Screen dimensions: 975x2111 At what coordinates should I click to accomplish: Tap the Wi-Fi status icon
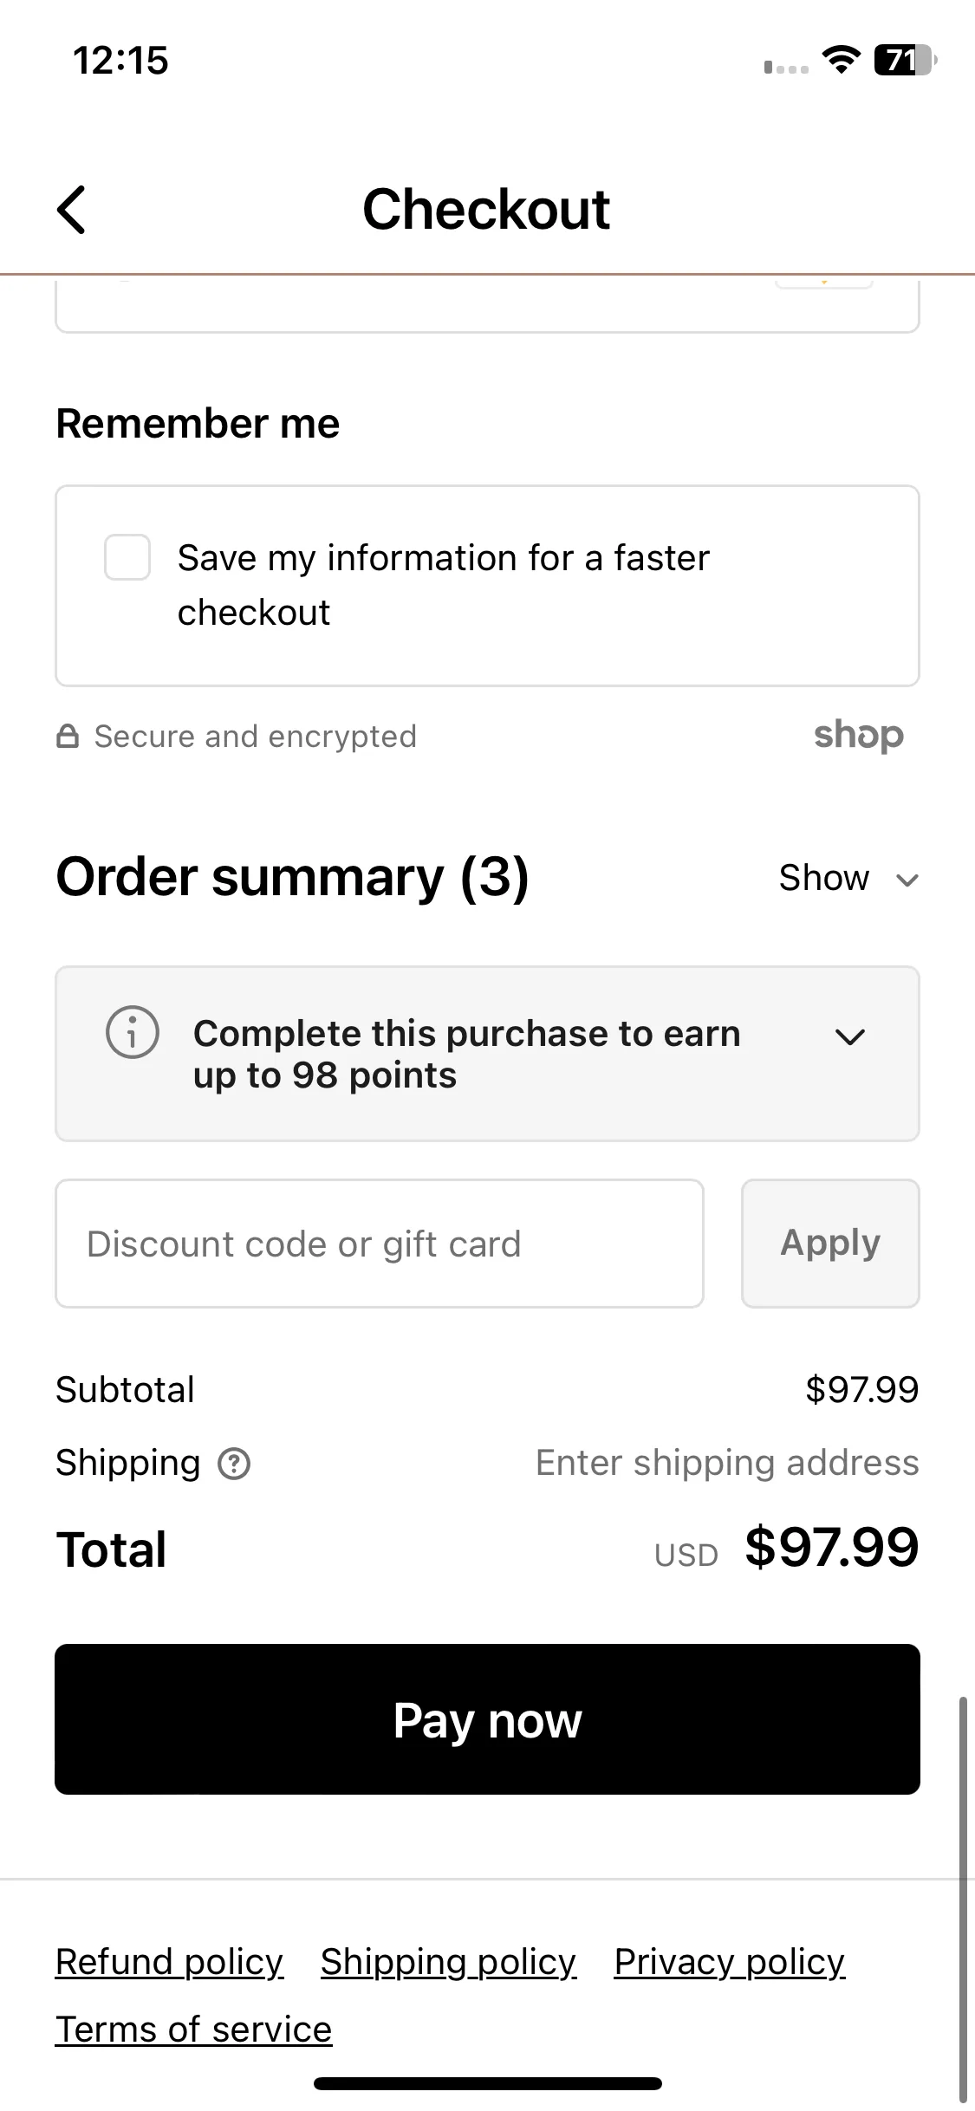pos(841,60)
